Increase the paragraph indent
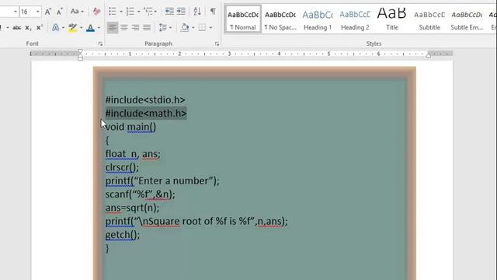The width and height of the screenshot is (497, 280). (181, 12)
